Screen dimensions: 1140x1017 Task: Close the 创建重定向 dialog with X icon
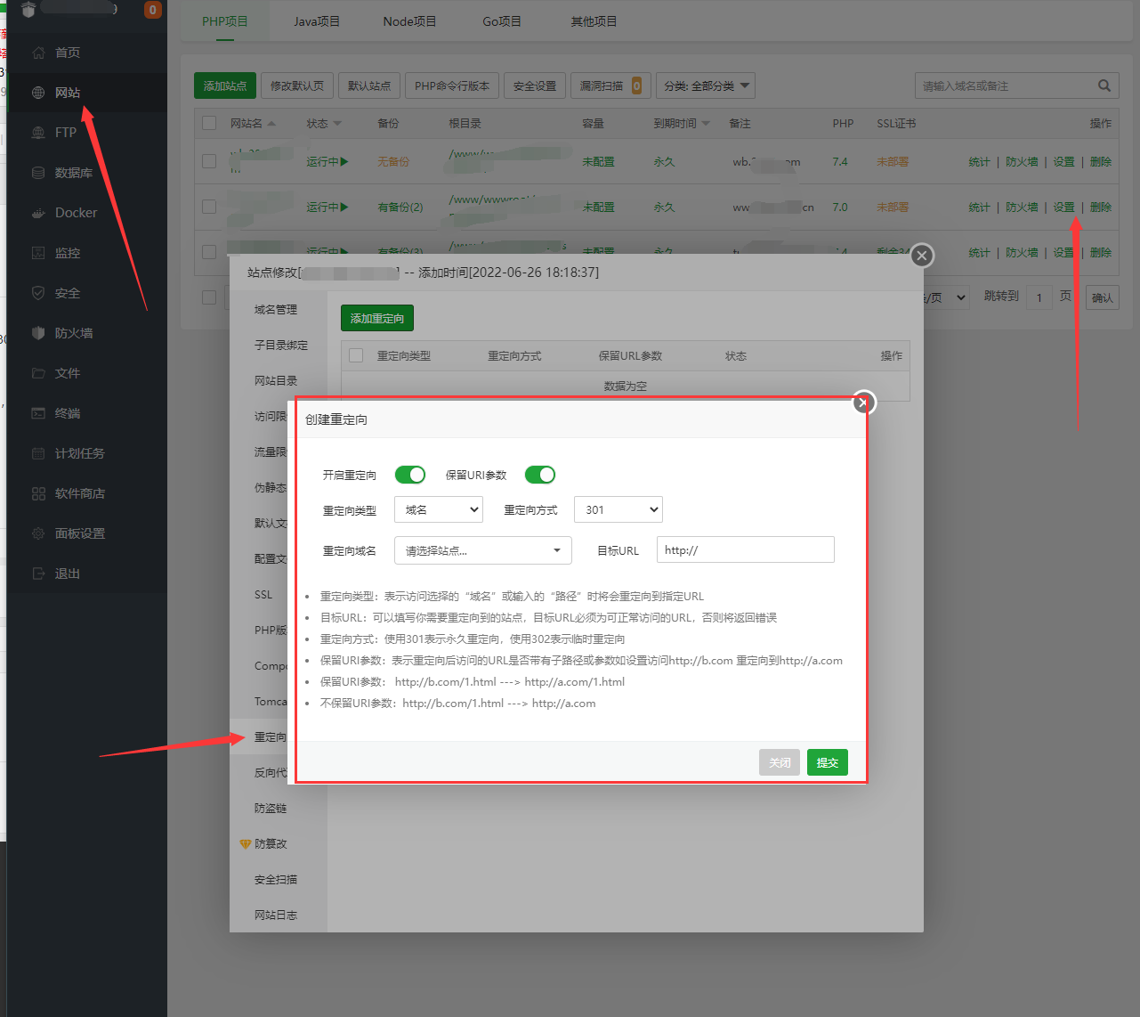(862, 403)
